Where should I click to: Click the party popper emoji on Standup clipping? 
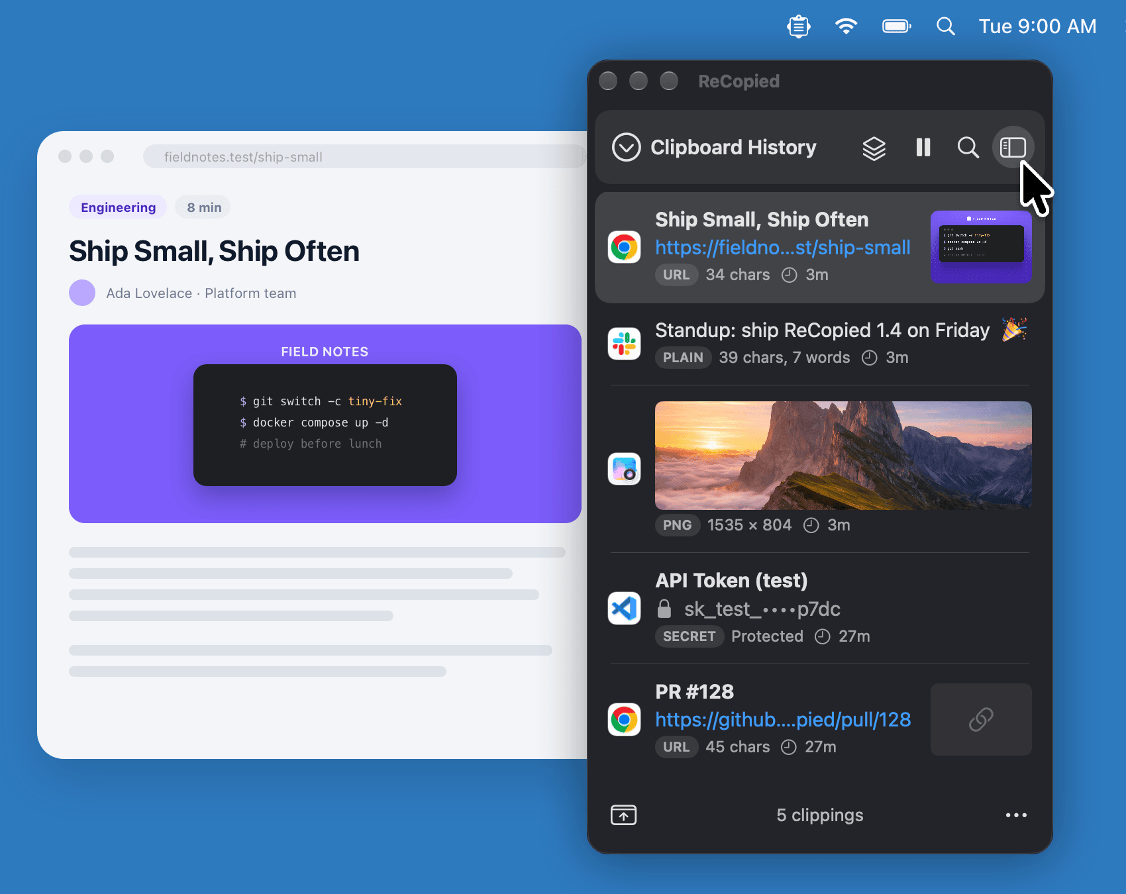pyautogui.click(x=1014, y=330)
